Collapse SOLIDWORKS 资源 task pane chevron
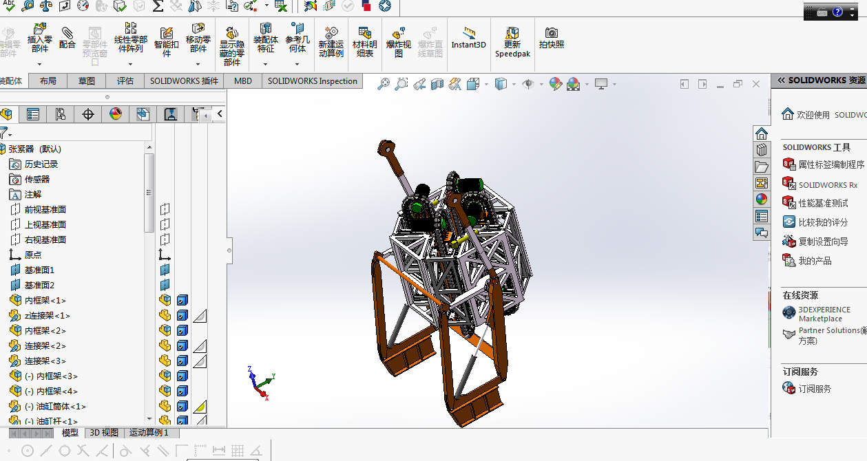Screen dimensions: 867x461 click(x=781, y=81)
